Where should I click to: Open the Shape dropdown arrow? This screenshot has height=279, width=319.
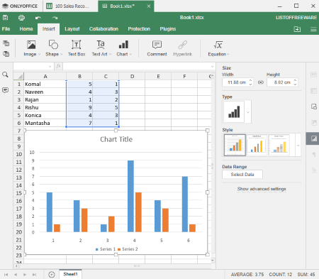pyautogui.click(x=62, y=54)
